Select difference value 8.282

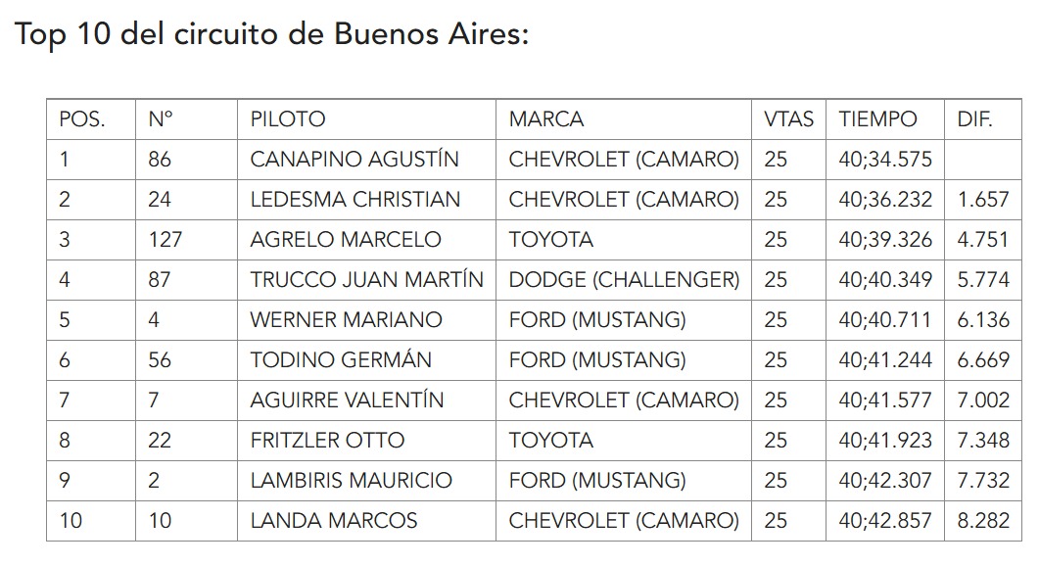[x=983, y=521]
